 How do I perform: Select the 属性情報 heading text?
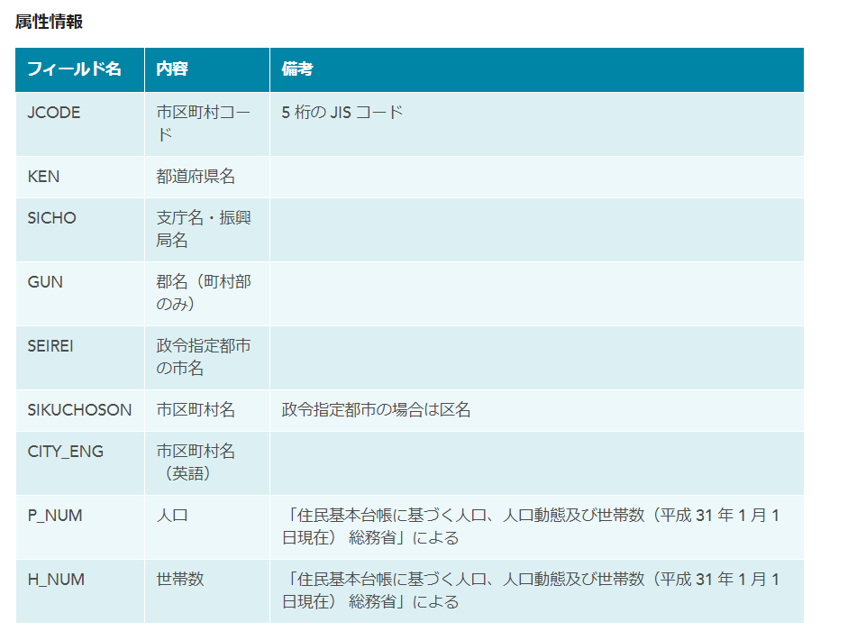(50, 22)
